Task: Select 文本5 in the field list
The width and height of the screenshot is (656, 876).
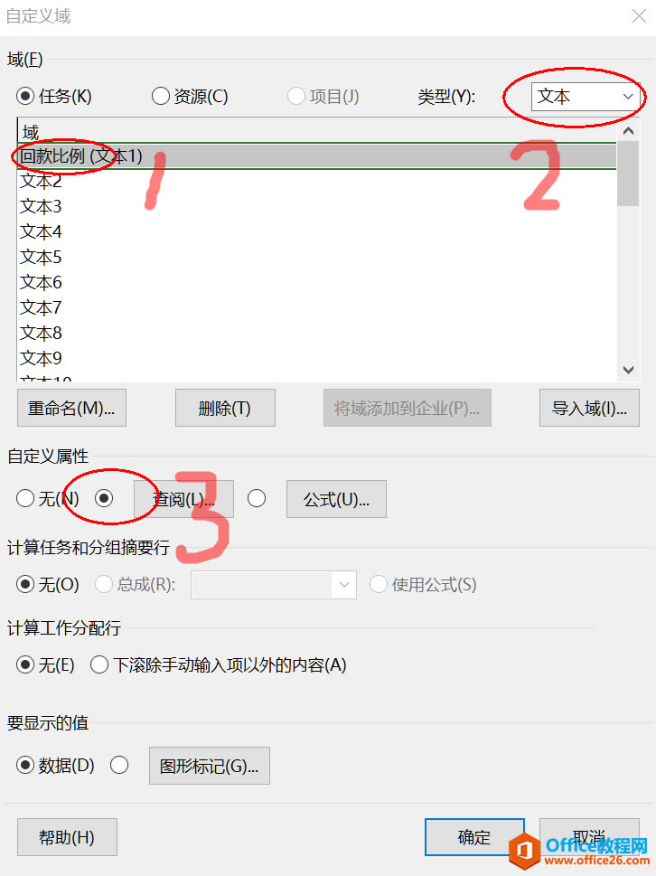Action: [317, 257]
